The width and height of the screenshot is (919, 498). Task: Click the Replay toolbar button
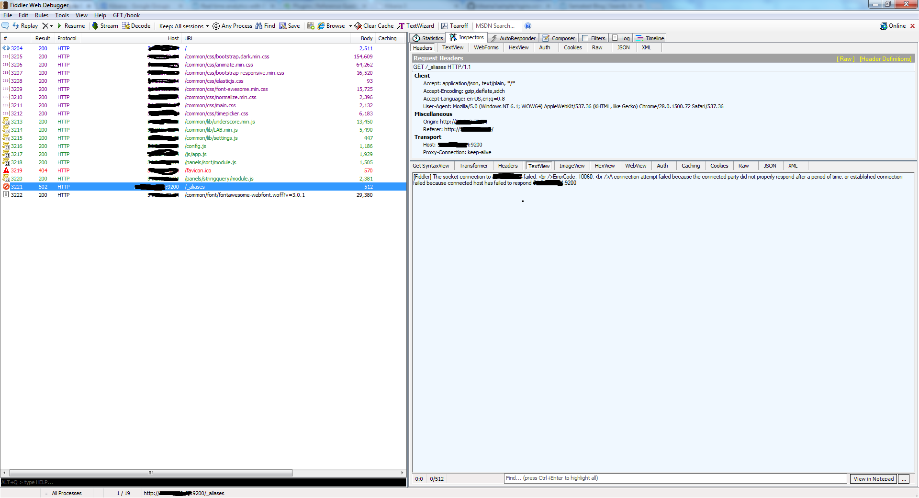[x=25, y=26]
